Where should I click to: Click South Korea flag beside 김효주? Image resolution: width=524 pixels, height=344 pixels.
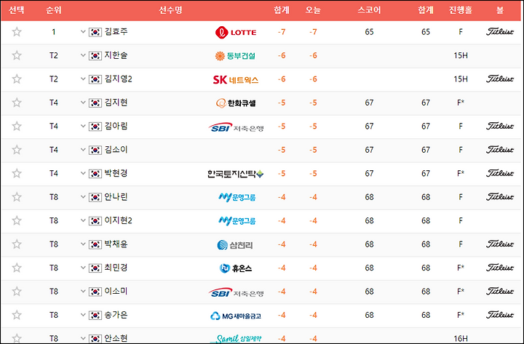95,32
